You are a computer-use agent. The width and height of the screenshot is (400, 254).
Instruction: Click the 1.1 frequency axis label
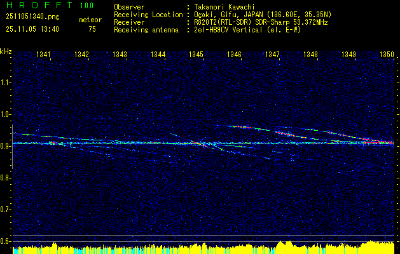coord(5,83)
